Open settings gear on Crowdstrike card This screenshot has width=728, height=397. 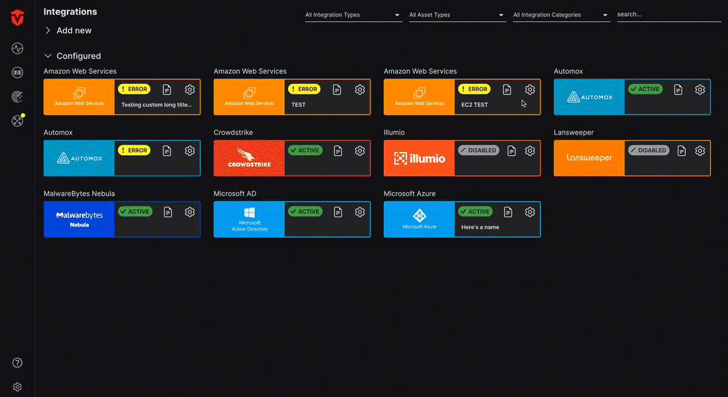point(360,151)
